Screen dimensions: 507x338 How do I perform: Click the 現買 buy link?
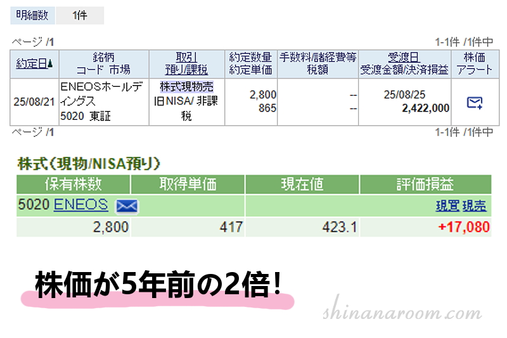pos(448,206)
